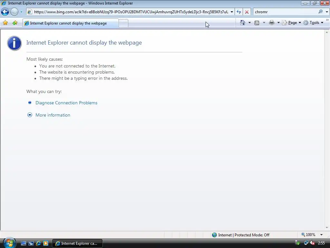Expand the address bar history dropdown
Image resolution: width=330 pixels, height=248 pixels.
(232, 12)
